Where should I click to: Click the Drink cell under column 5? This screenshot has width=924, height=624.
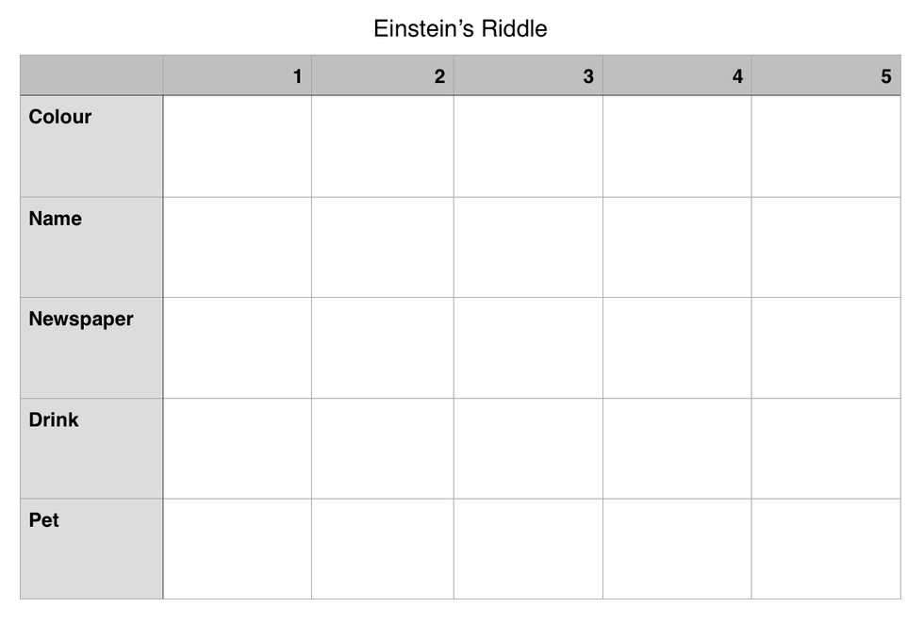[826, 449]
